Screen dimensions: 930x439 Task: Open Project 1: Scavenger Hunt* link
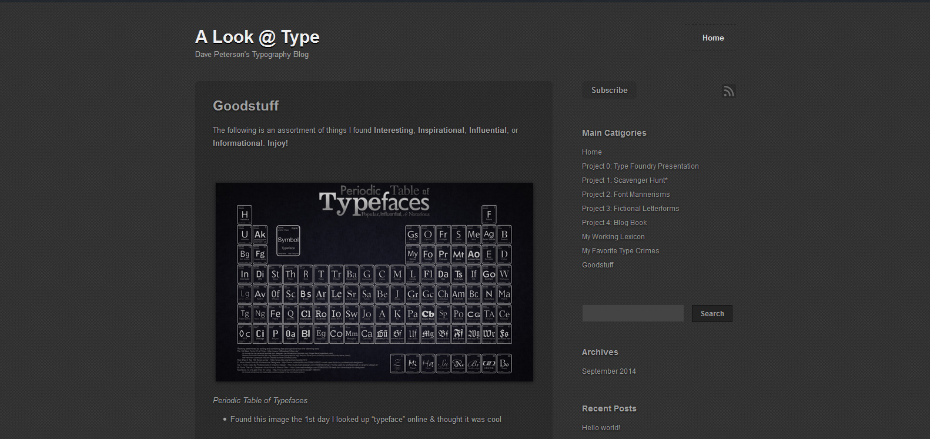click(x=624, y=180)
